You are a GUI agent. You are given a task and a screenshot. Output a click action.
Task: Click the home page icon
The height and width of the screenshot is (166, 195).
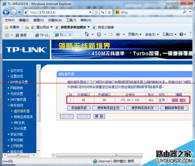pos(87,34)
